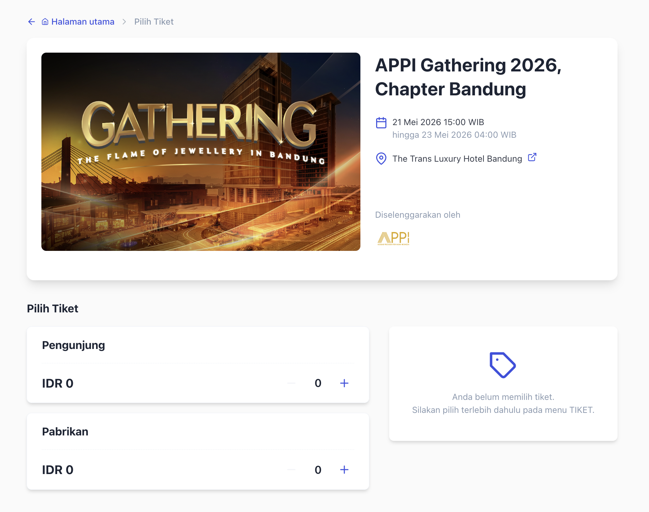649x512 pixels.
Task: Click the price tag icon
Action: (x=503, y=365)
